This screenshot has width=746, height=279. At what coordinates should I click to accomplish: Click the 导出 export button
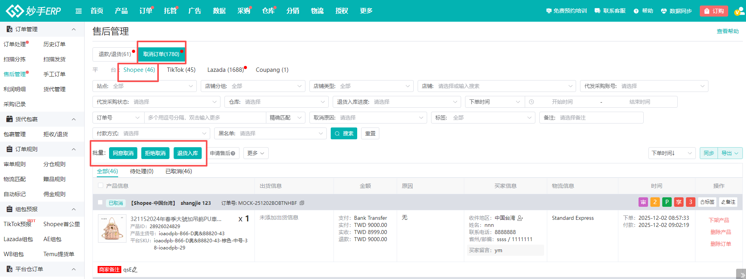[x=730, y=153]
